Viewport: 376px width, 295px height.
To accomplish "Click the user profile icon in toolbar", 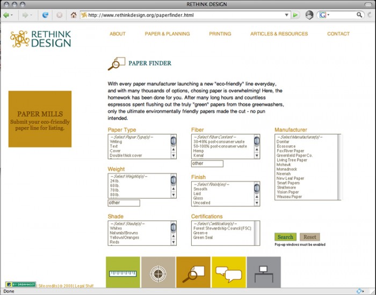I will [309, 15].
